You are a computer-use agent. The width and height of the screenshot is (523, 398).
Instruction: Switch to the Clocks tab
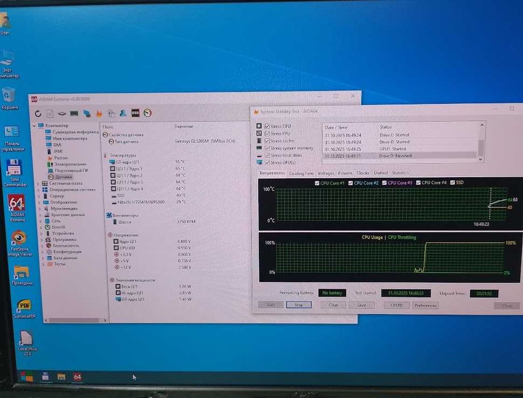[x=362, y=173]
